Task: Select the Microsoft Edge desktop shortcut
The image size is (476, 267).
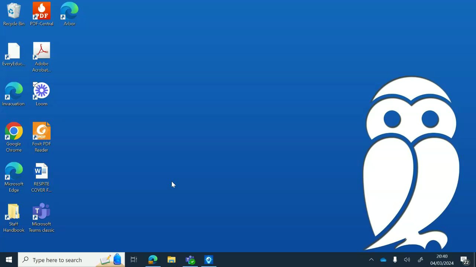Action: click(x=14, y=178)
